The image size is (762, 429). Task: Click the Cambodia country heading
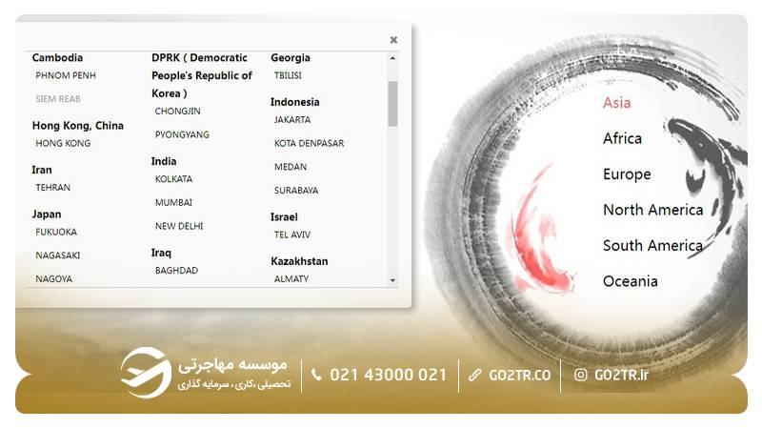[57, 57]
